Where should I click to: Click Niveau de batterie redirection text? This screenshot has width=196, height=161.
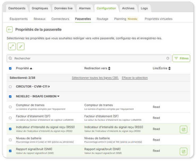click(x=97, y=138)
